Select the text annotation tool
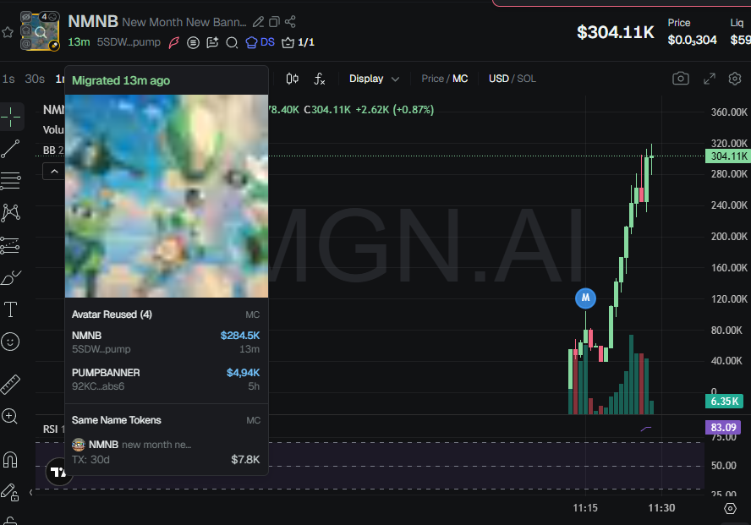Viewport: 751px width, 525px height. tap(11, 309)
